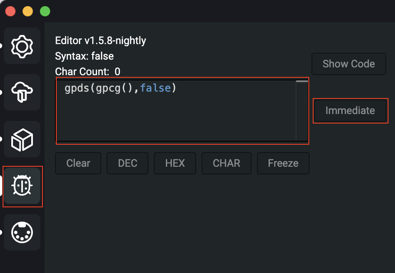Click the Char Count label

[x=82, y=72]
